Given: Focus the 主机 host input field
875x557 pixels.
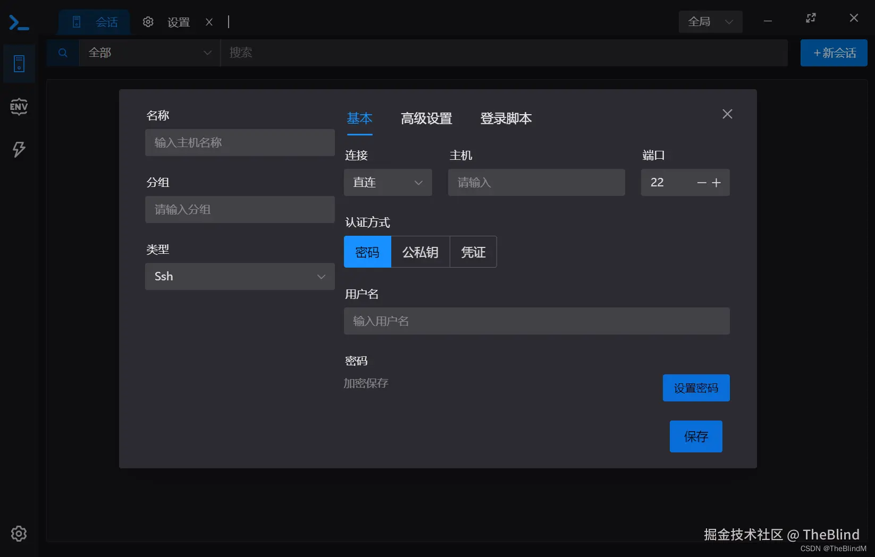Looking at the screenshot, I should click(536, 183).
